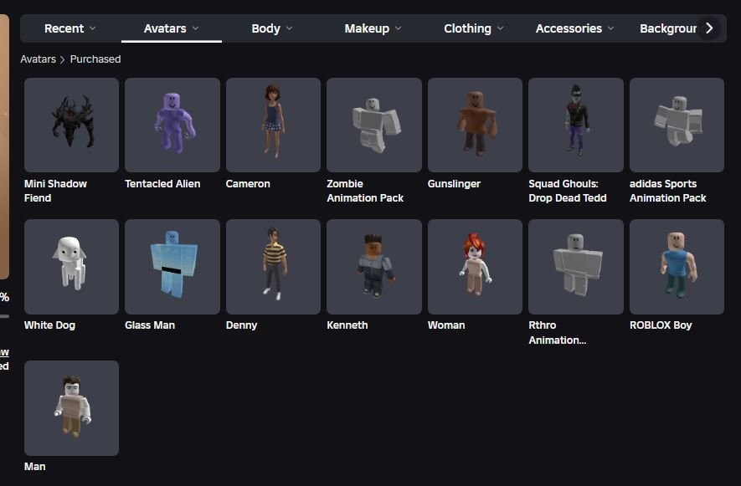Open the Recent category tab
Image resolution: width=741 pixels, height=486 pixels.
point(70,28)
